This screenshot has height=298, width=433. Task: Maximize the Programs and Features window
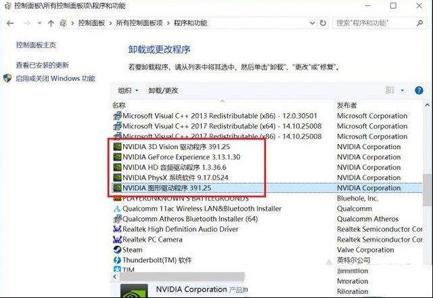tap(393, 5)
